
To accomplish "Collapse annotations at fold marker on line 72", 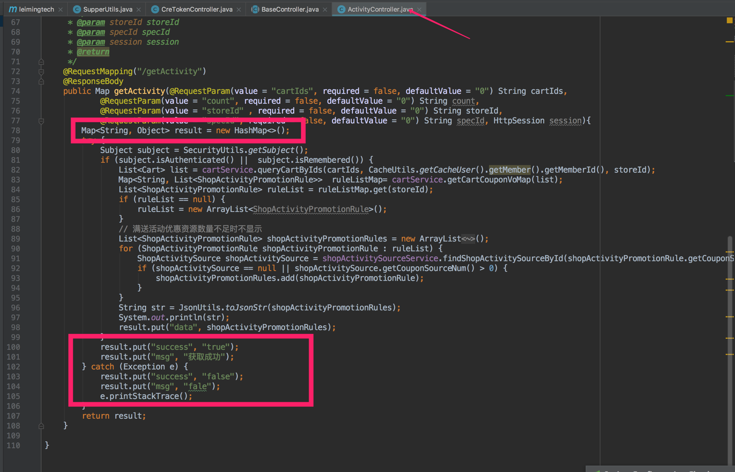I will click(x=41, y=71).
